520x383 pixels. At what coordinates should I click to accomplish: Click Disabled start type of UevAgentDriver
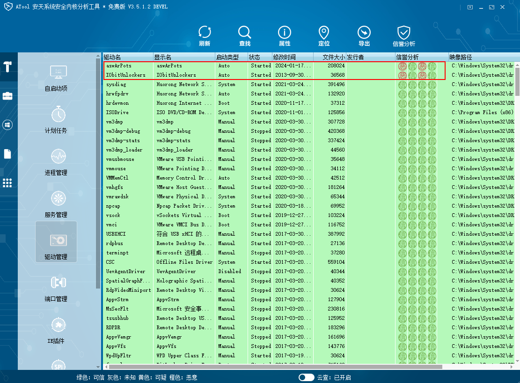pos(229,271)
